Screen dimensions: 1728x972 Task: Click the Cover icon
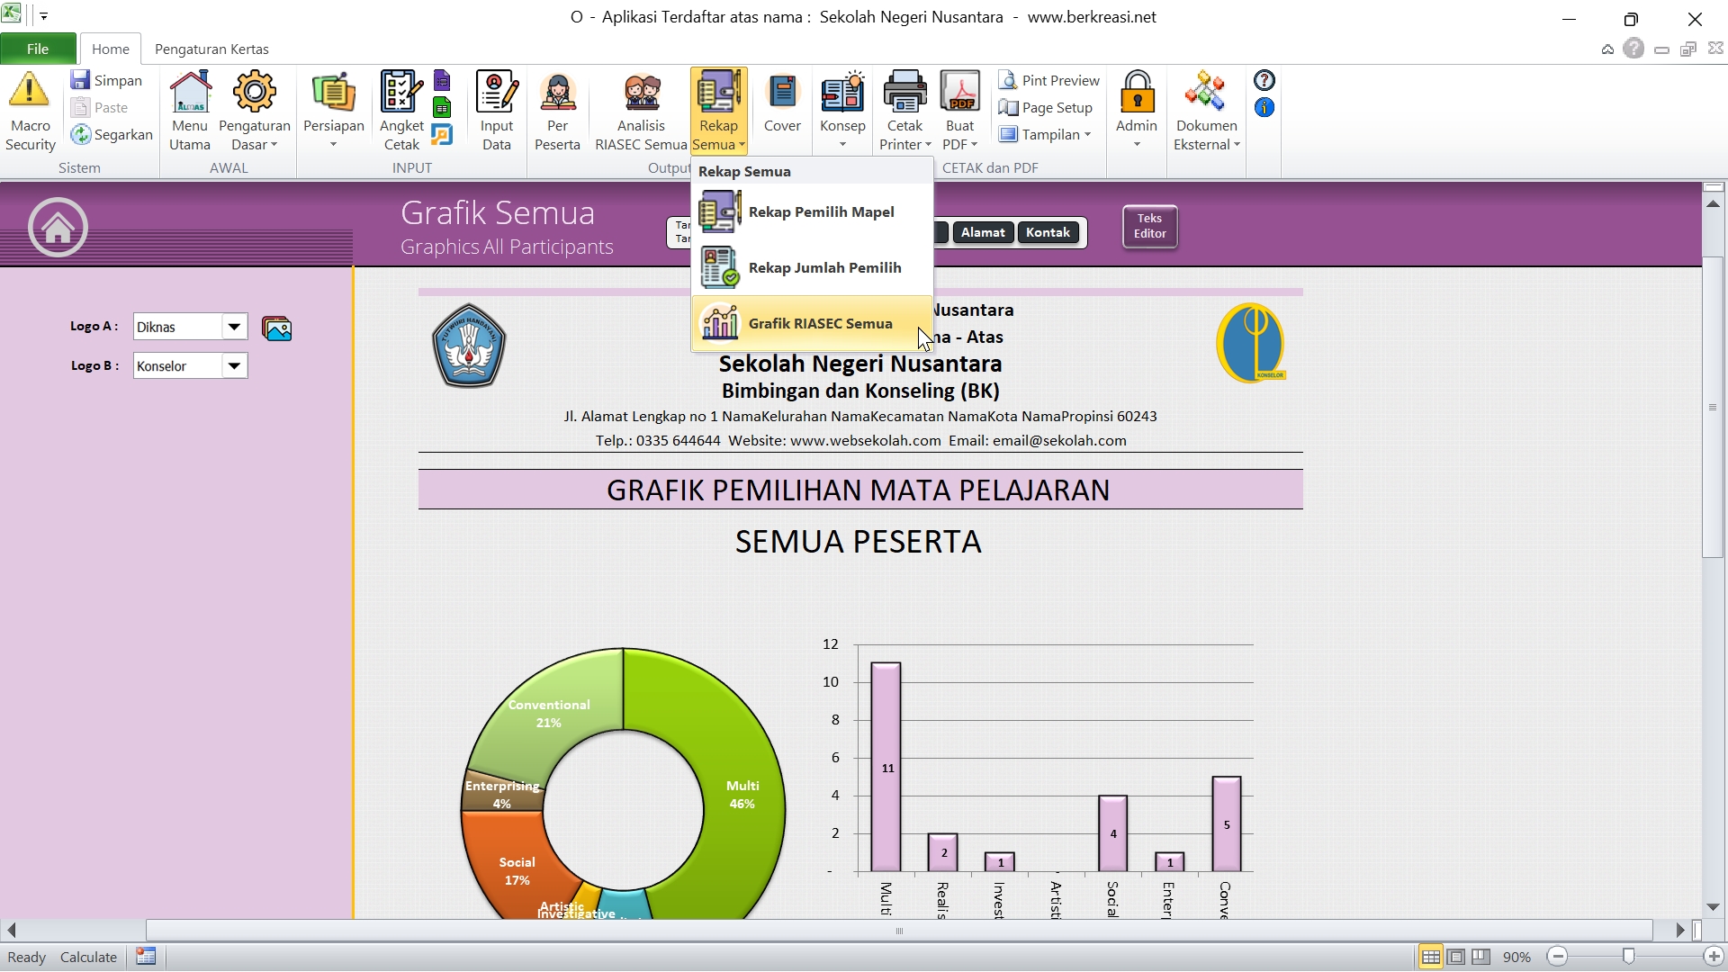pos(782,92)
